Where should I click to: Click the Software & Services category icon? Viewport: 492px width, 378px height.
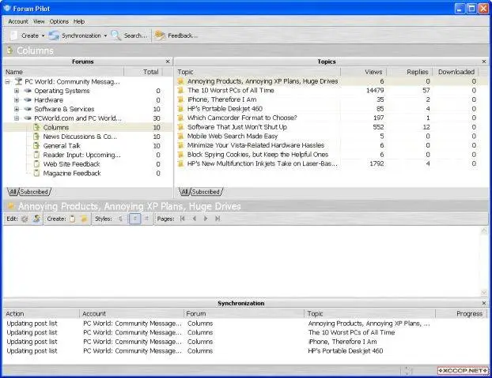[x=28, y=109]
